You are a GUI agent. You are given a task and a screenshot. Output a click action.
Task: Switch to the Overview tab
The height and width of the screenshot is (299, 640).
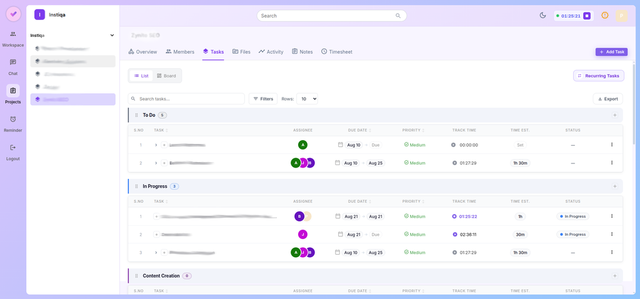click(142, 52)
